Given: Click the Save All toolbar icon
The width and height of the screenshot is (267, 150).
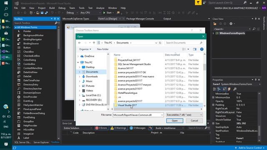Looking at the screenshot, I should pos(46,13).
